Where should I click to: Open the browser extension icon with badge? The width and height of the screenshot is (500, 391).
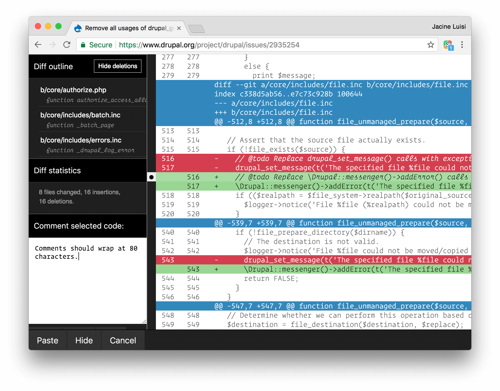coord(448,45)
